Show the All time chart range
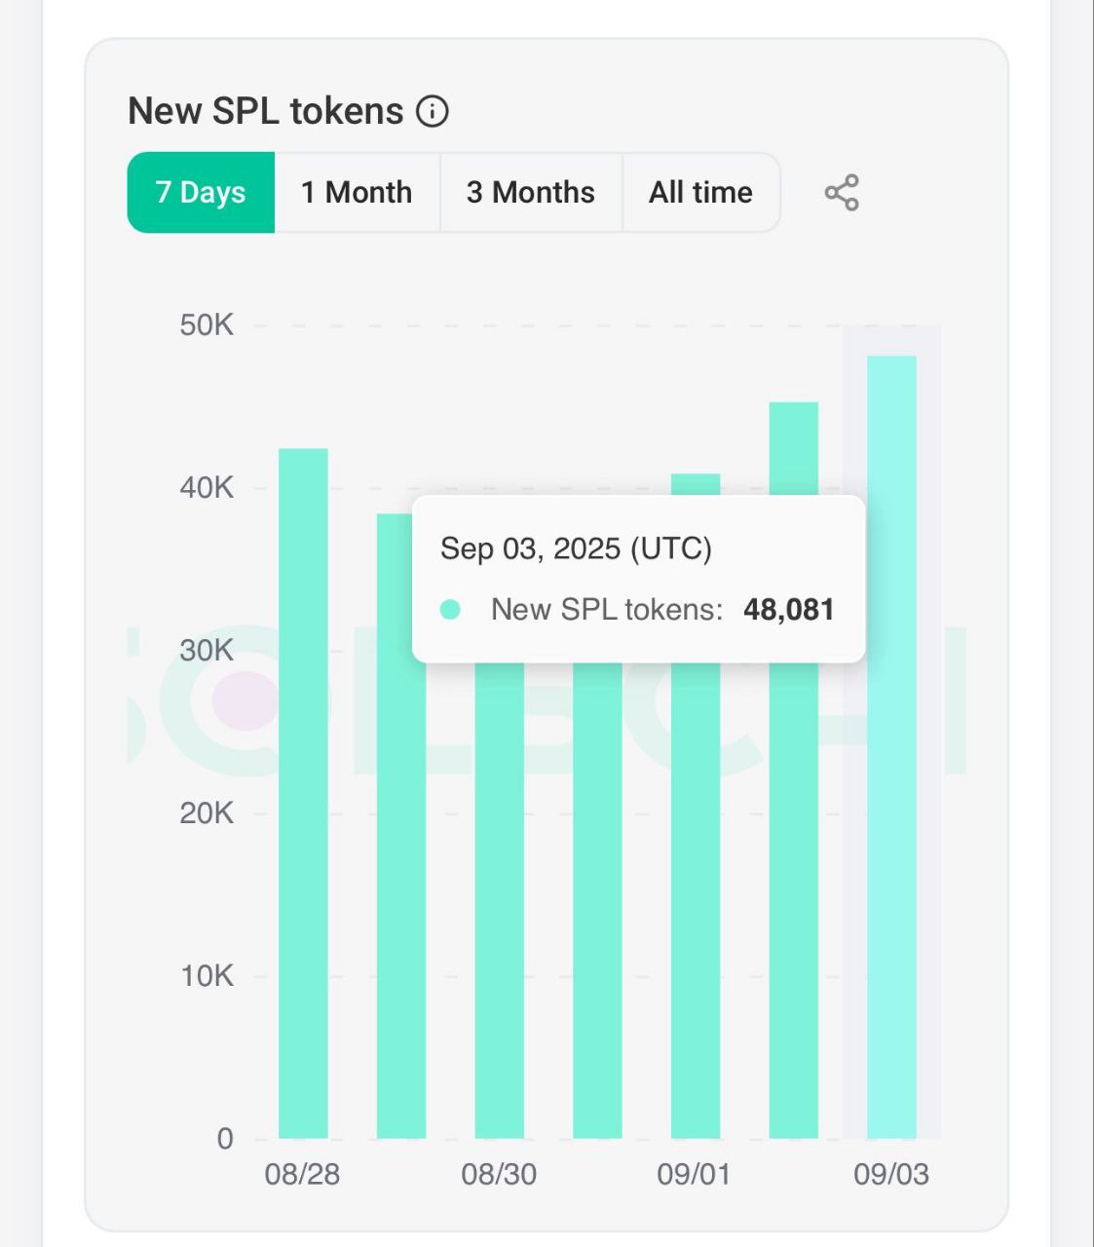 700,193
